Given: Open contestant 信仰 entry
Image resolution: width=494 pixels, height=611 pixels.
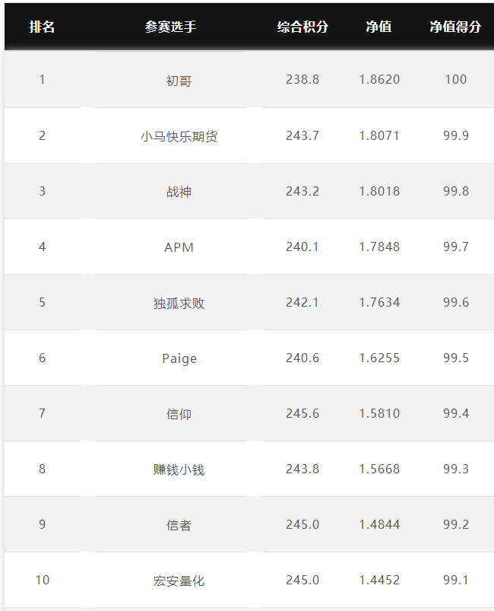Looking at the screenshot, I should (179, 414).
